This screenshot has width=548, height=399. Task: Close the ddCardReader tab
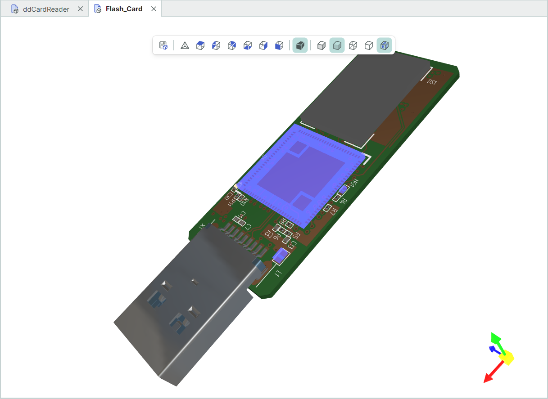(x=80, y=9)
